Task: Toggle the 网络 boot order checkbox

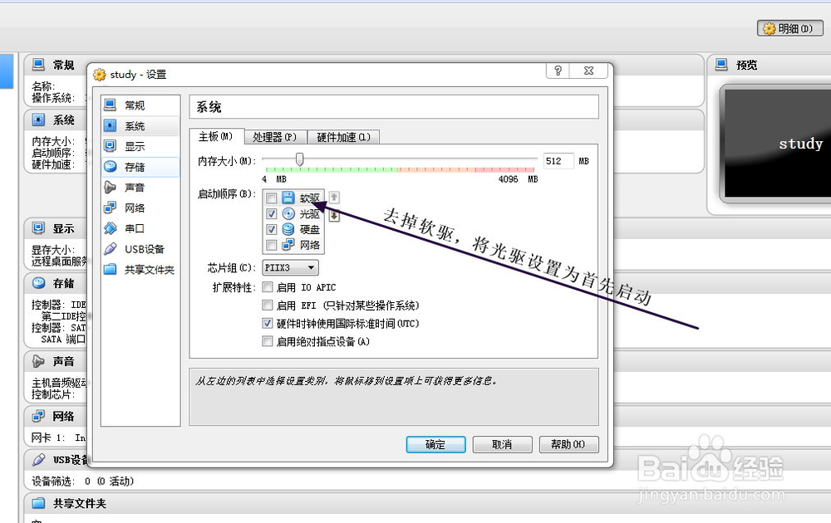Action: coord(272,245)
